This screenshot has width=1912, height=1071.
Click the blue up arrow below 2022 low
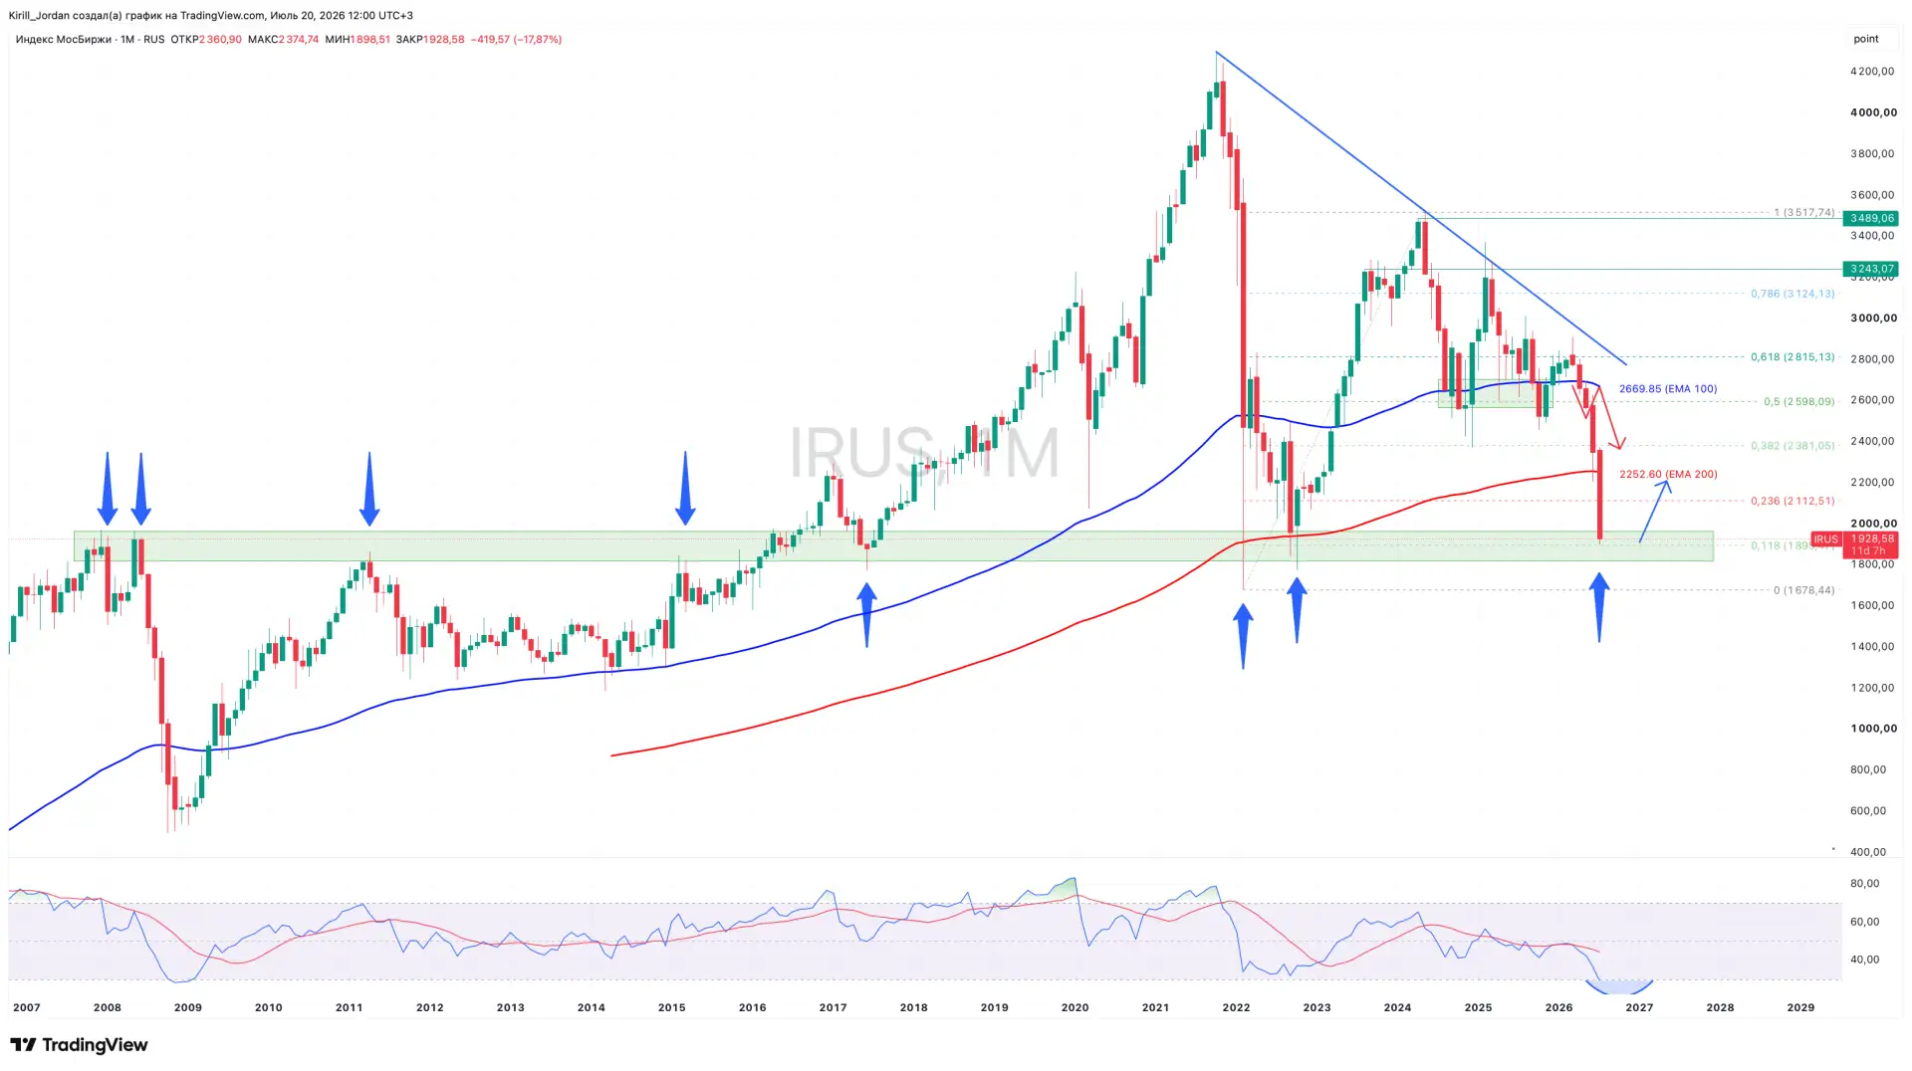(1243, 637)
